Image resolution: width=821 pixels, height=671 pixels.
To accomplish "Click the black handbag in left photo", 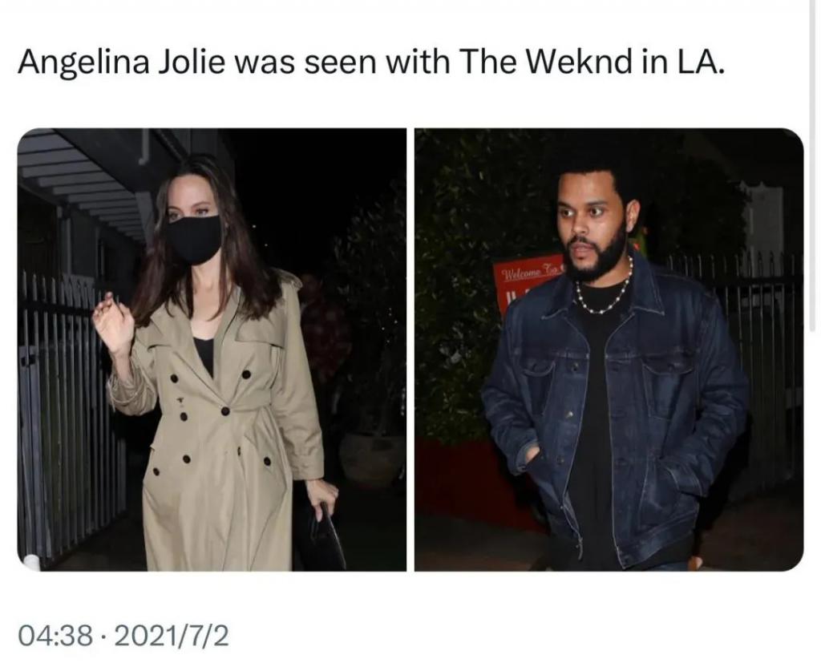I will (324, 539).
